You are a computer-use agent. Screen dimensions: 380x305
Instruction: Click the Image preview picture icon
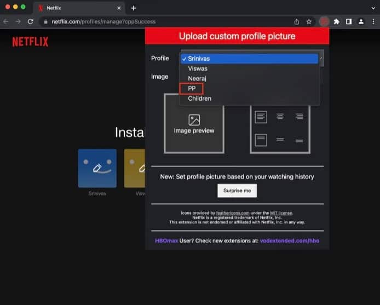click(194, 120)
